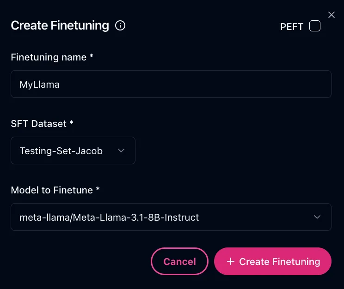Image resolution: width=344 pixels, height=289 pixels.
Task: Click the Create Finetuning dialog heading
Action: click(60, 25)
